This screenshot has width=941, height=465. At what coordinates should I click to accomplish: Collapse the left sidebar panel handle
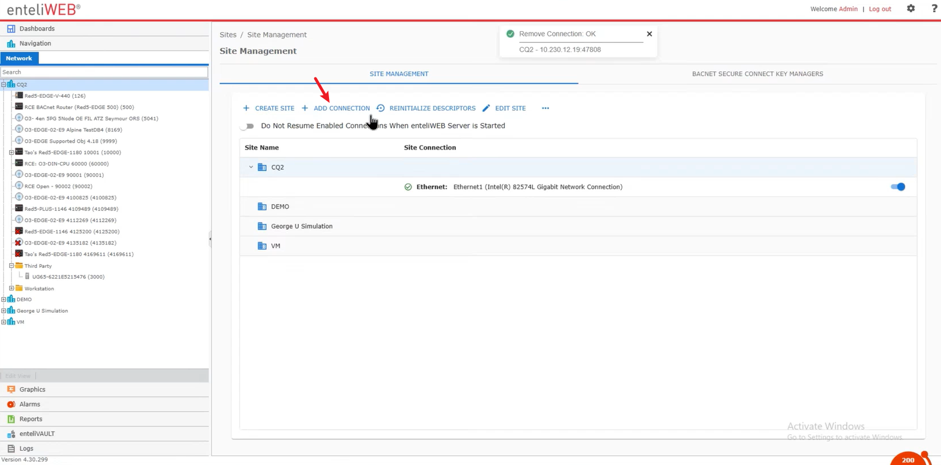pos(210,239)
